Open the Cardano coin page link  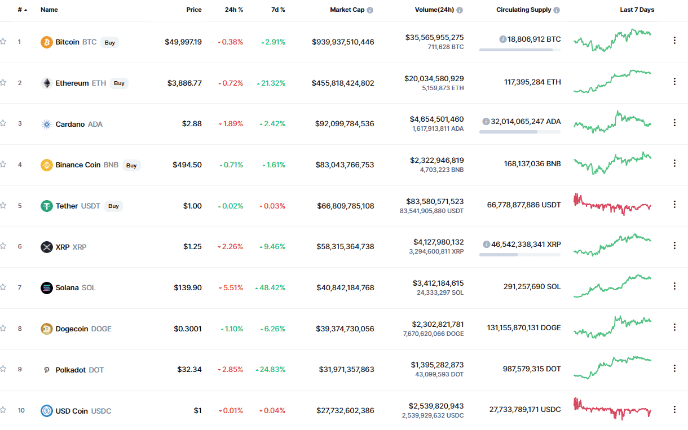coord(70,125)
